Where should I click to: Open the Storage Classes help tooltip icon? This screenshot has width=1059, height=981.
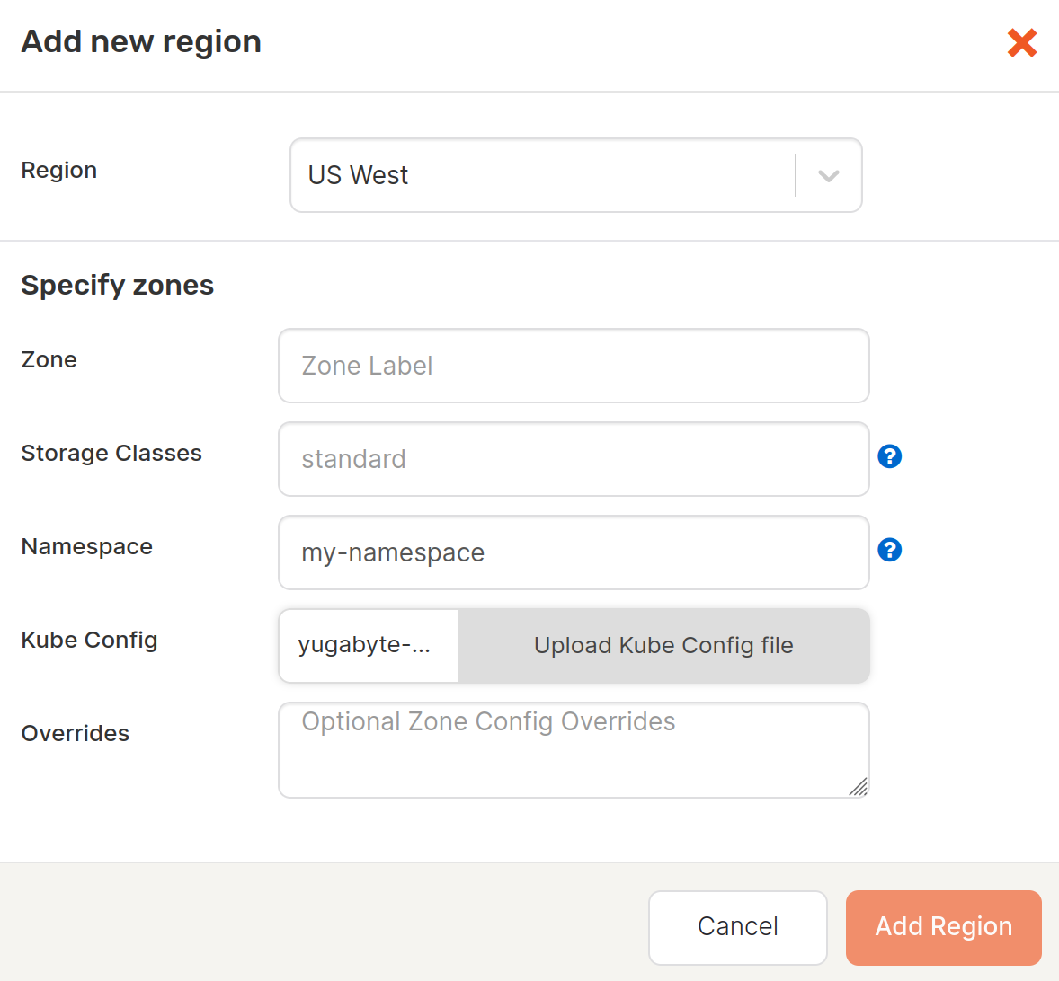[889, 456]
